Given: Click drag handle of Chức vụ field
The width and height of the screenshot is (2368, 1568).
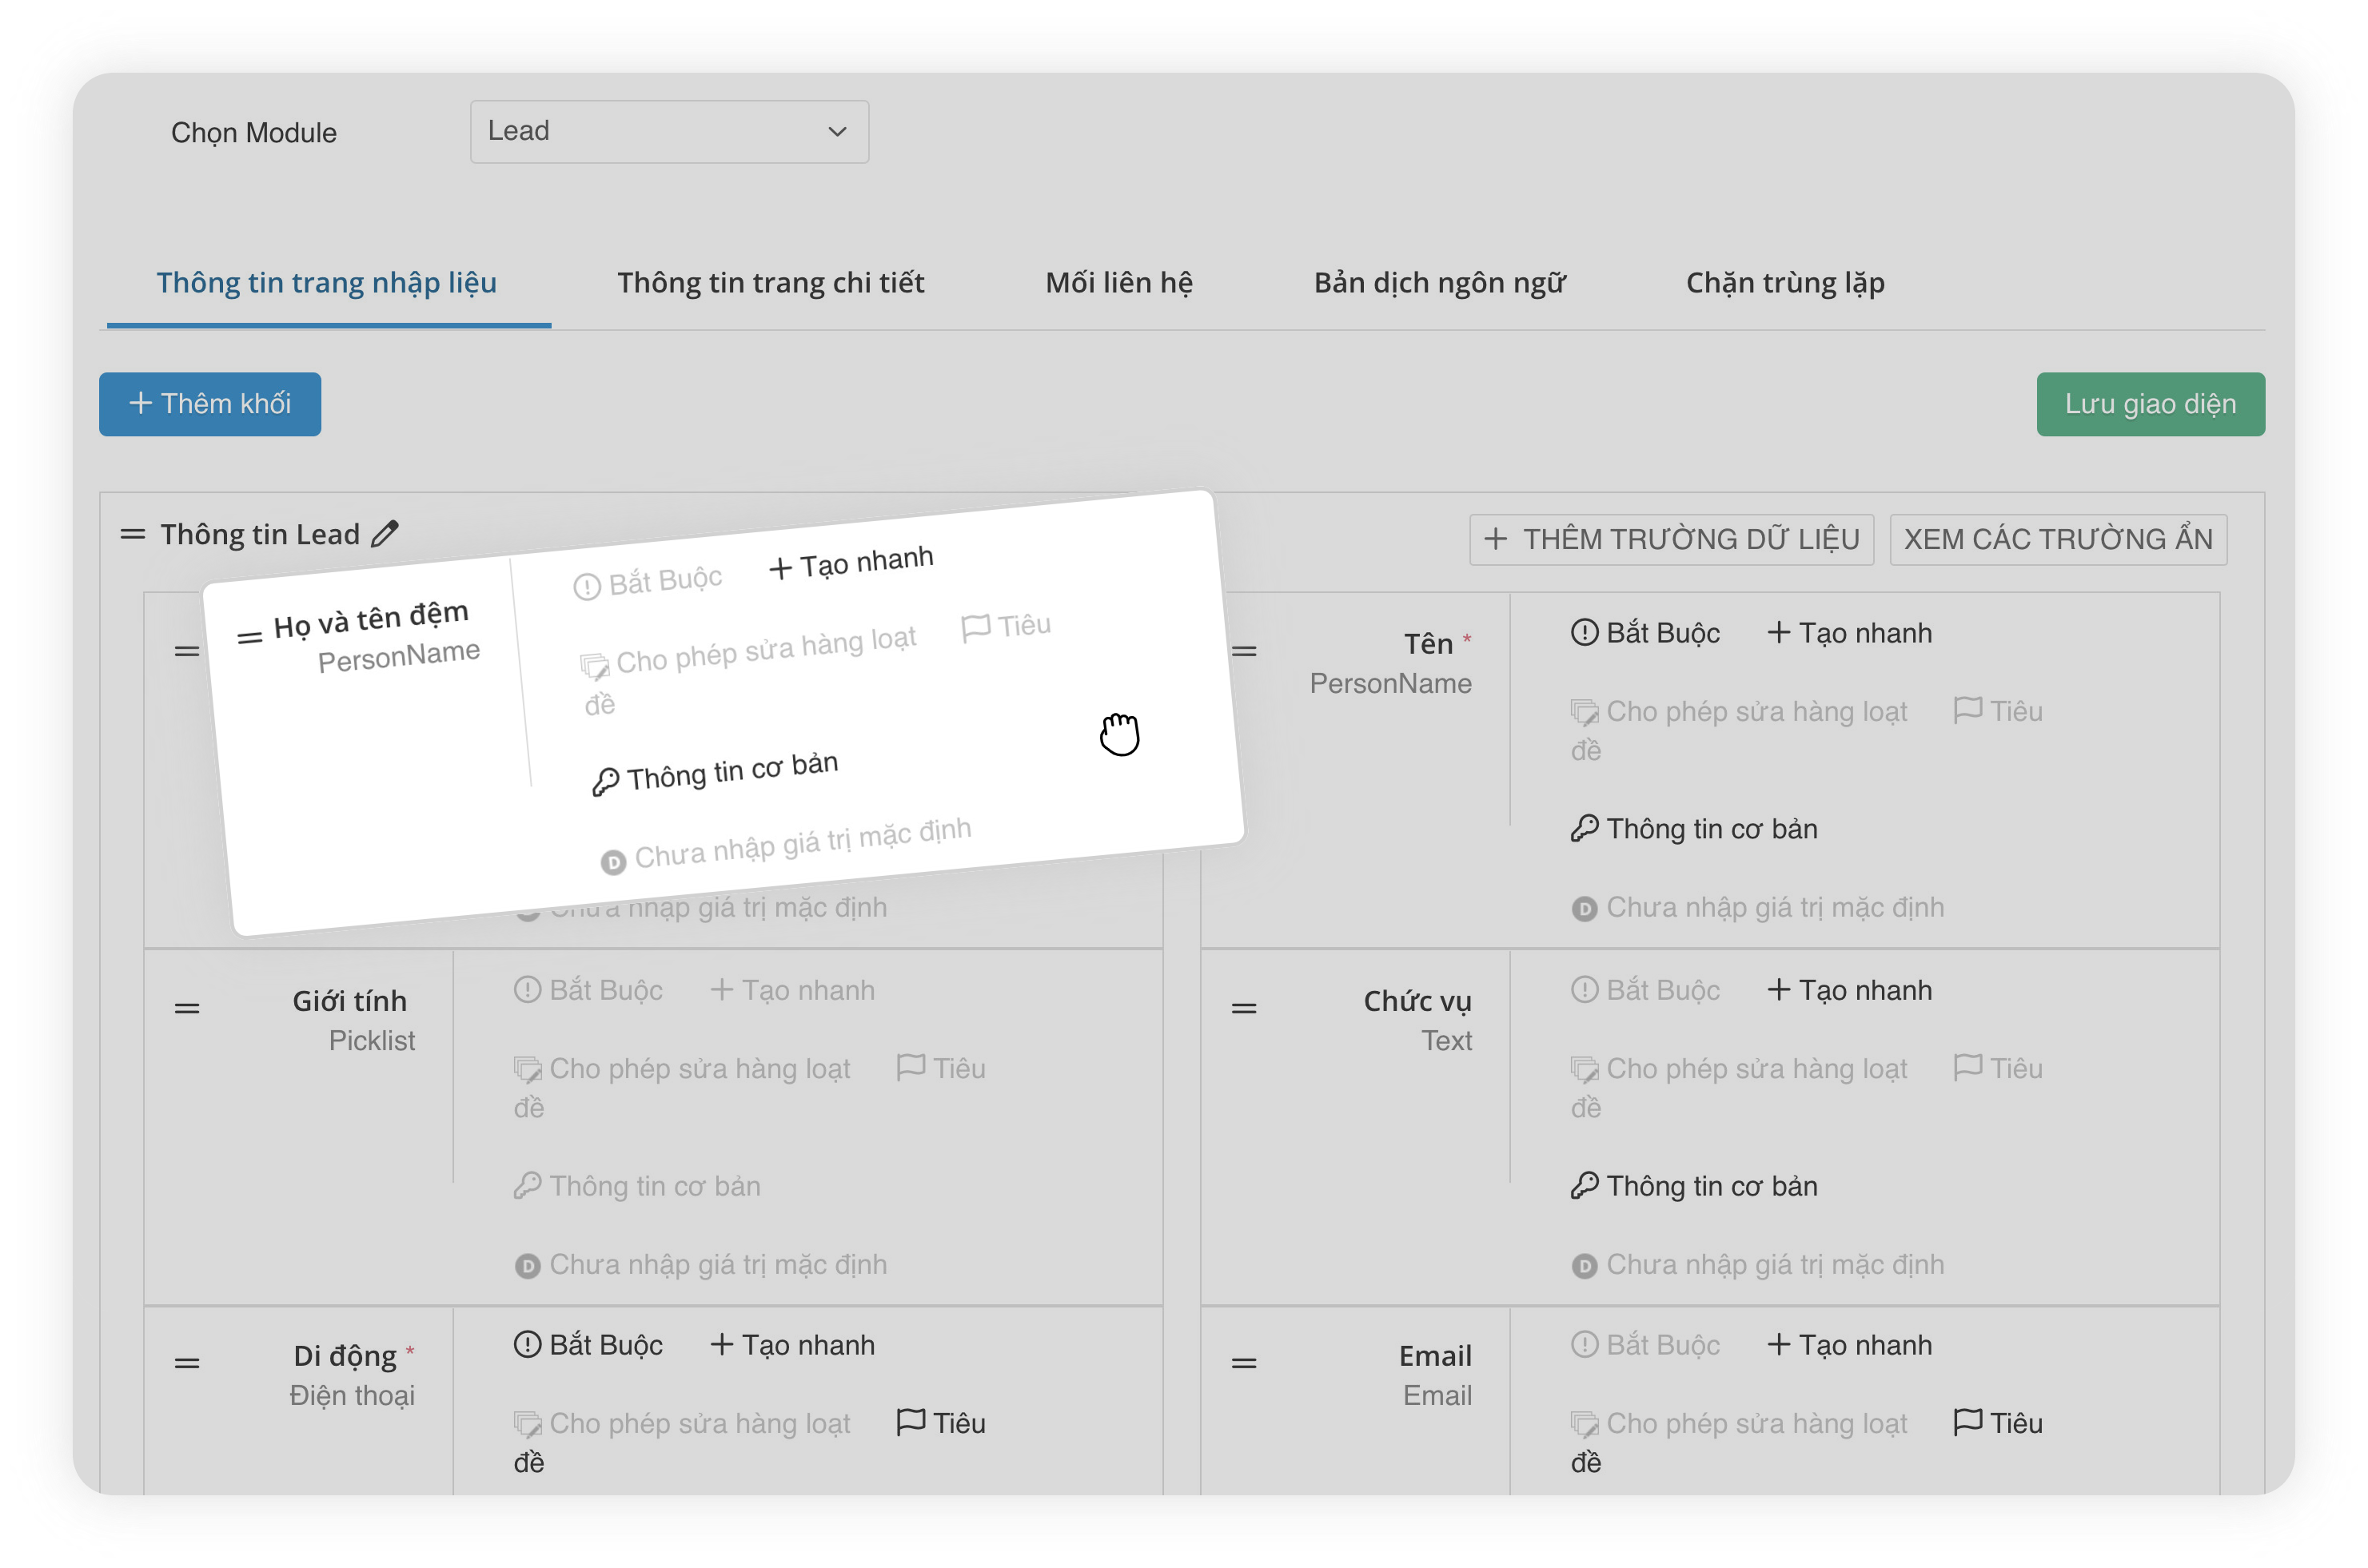Looking at the screenshot, I should (x=1243, y=1008).
